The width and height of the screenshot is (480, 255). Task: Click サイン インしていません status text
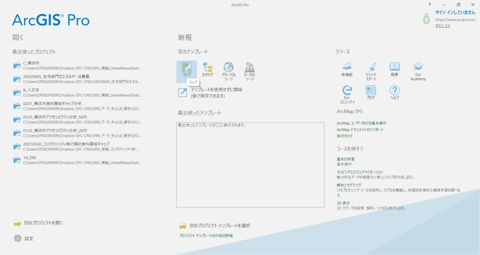point(455,12)
